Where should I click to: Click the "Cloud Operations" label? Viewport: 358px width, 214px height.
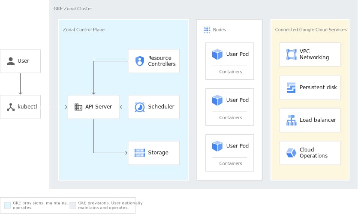[x=314, y=153]
